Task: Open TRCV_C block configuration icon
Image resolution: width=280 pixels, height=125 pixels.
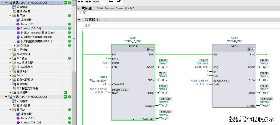Action: point(148,49)
